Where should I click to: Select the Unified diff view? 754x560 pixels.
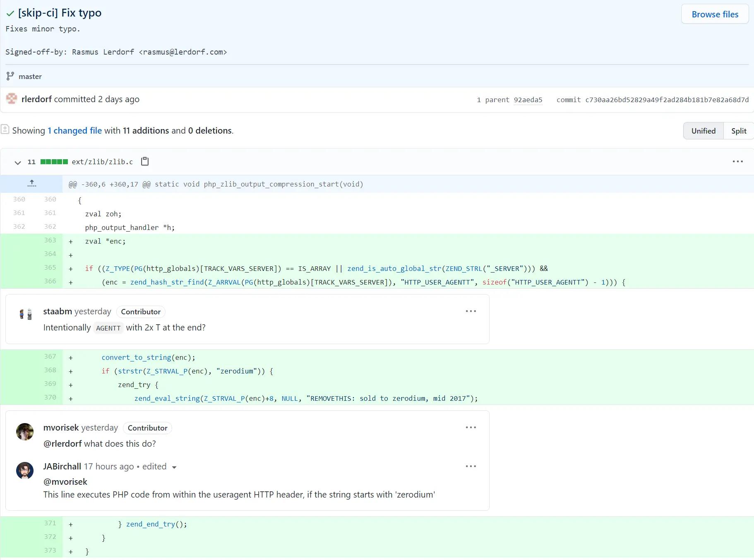point(703,131)
